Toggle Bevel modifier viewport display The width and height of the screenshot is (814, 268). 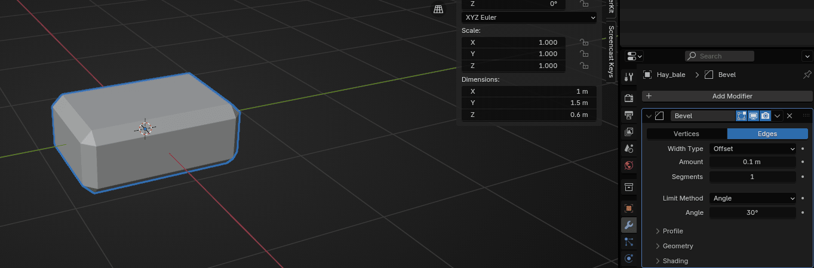pos(754,116)
